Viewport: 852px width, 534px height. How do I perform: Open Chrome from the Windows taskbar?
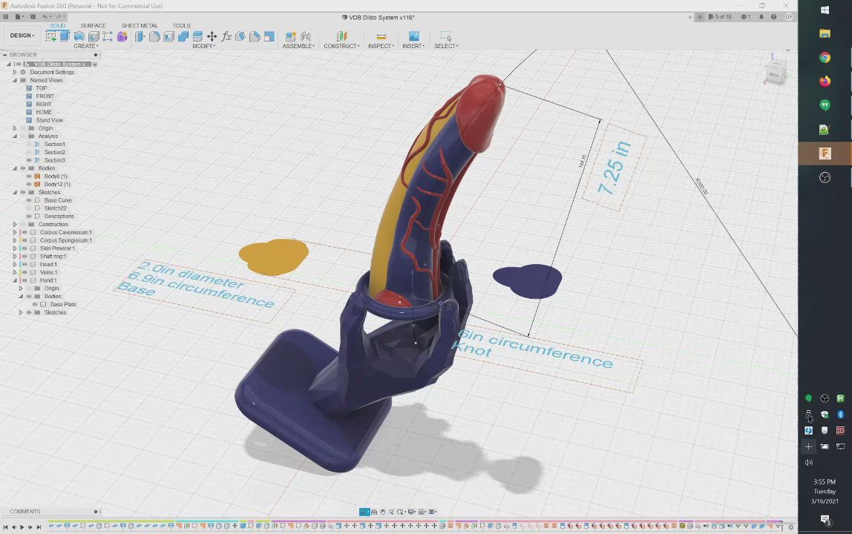coord(825,58)
